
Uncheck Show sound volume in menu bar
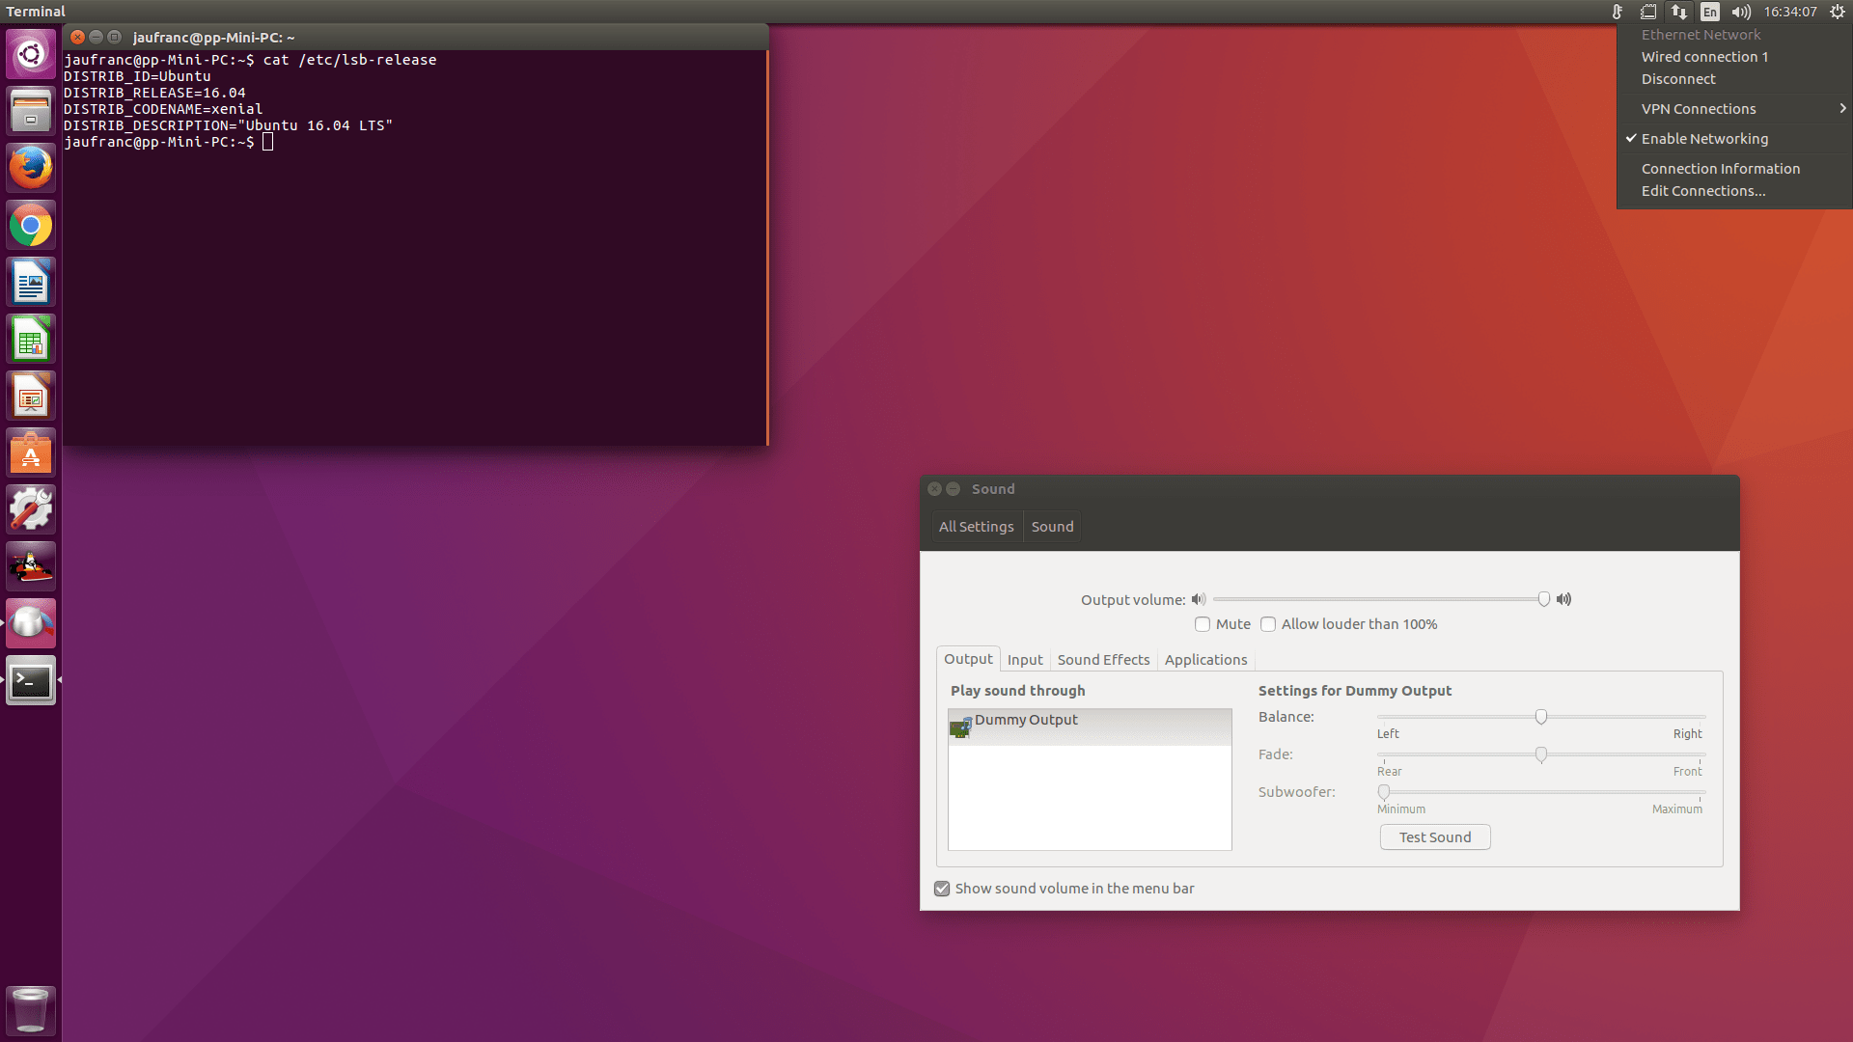click(942, 889)
